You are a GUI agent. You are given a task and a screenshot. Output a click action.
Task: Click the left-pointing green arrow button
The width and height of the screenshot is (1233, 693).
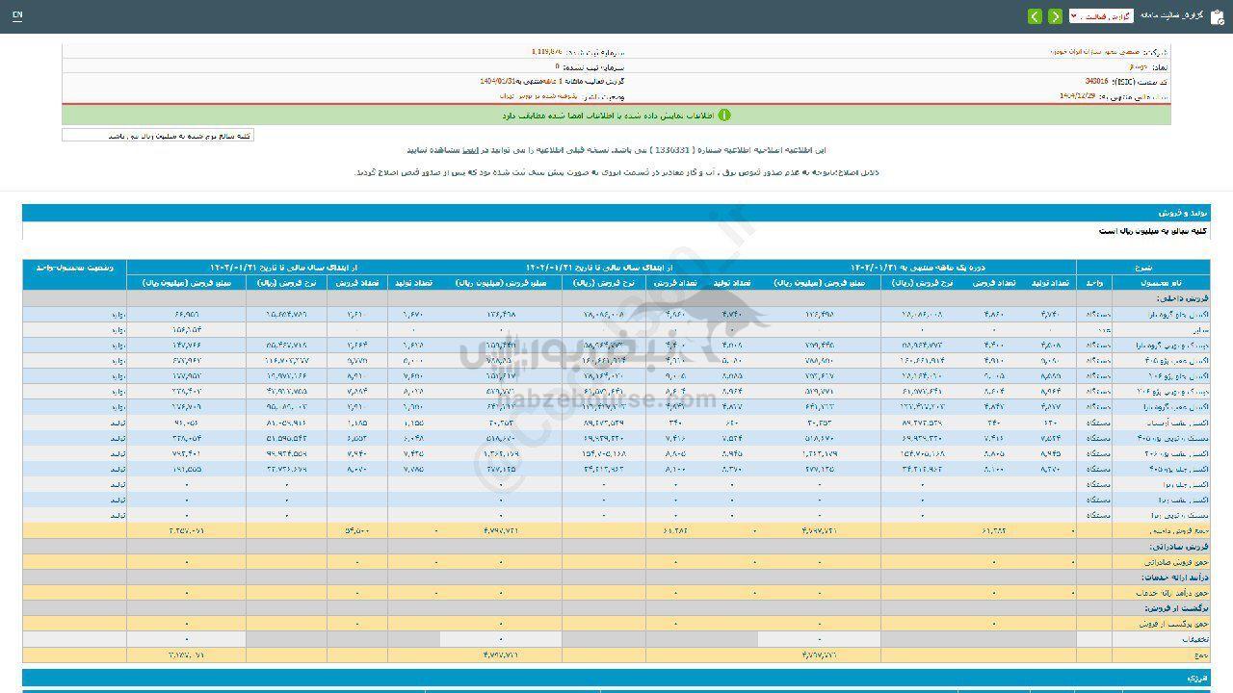1035,16
